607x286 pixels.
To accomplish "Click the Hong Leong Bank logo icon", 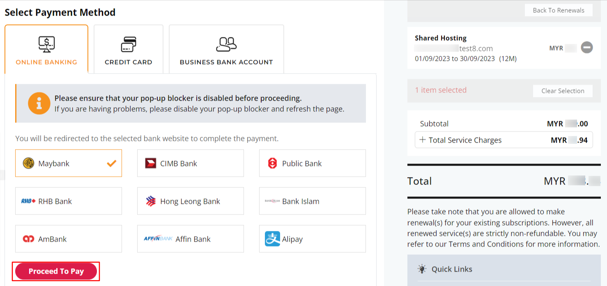I will click(151, 201).
